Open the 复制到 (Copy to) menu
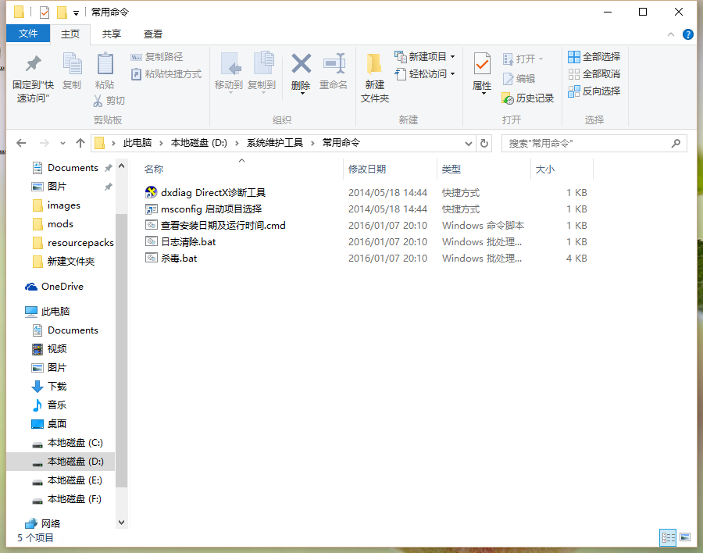The image size is (703, 553). [262, 72]
